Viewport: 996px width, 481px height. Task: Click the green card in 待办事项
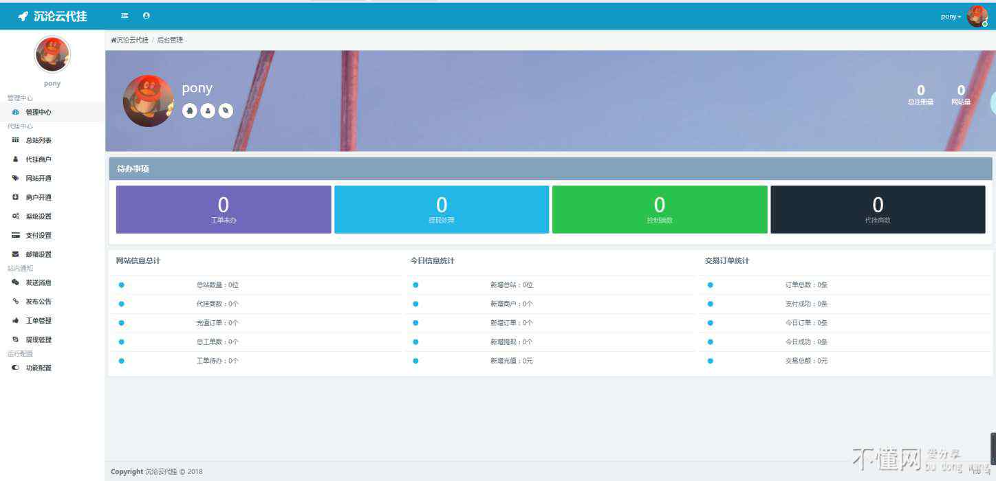(660, 210)
